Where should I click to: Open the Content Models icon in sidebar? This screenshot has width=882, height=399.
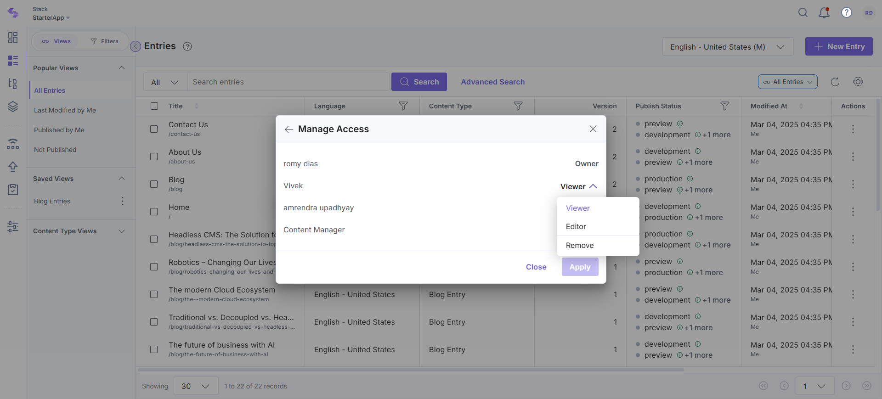coord(13,84)
